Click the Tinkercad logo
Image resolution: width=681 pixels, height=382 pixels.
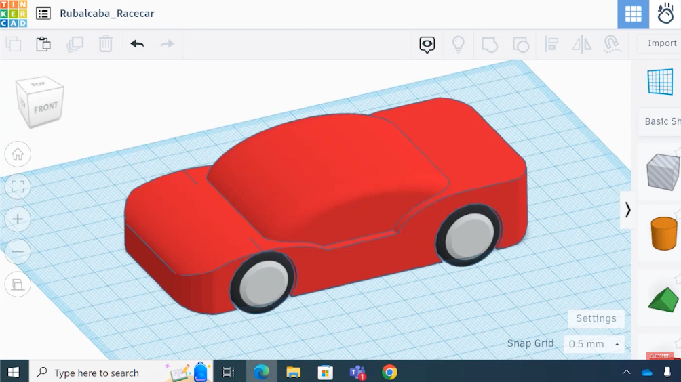[x=14, y=14]
